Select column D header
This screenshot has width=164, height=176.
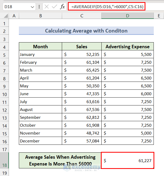[x=127, y=16]
